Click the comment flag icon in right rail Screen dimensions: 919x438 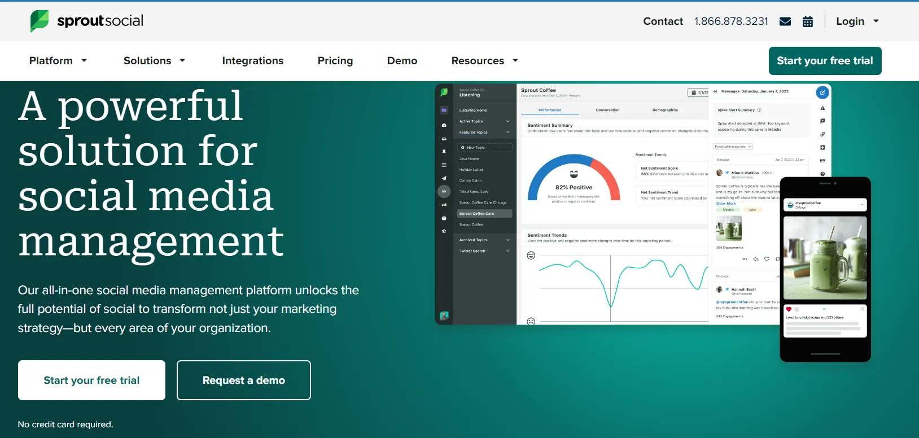tap(822, 121)
